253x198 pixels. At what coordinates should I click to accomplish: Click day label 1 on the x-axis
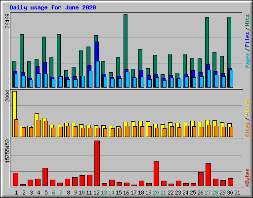point(16,193)
